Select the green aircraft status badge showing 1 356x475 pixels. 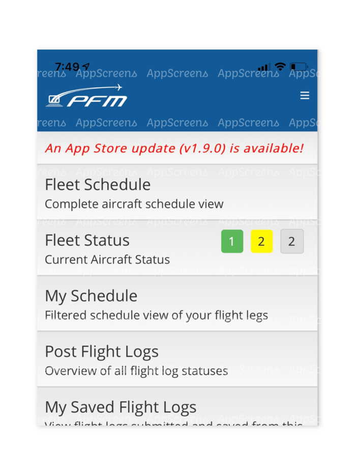coord(232,241)
